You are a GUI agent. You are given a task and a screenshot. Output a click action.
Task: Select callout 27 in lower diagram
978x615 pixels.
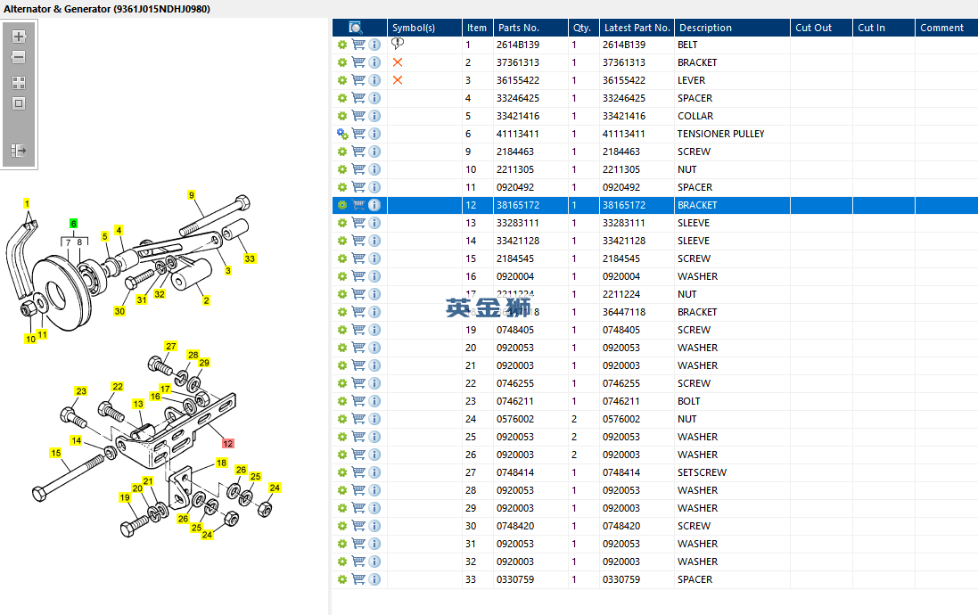pyautogui.click(x=171, y=346)
